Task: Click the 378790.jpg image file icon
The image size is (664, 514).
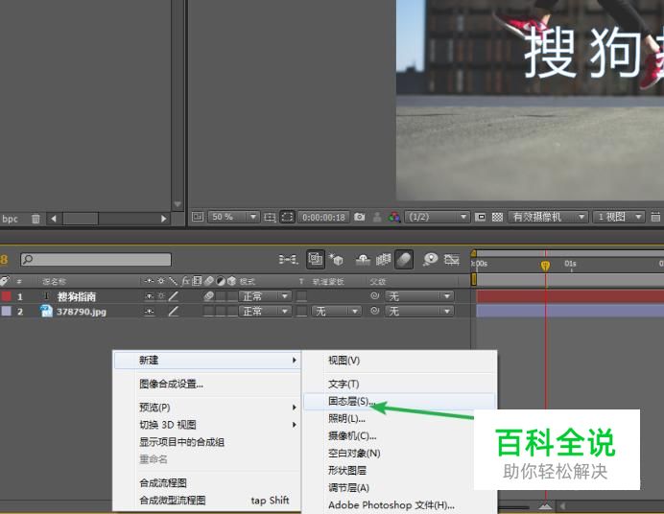Action: point(46,312)
